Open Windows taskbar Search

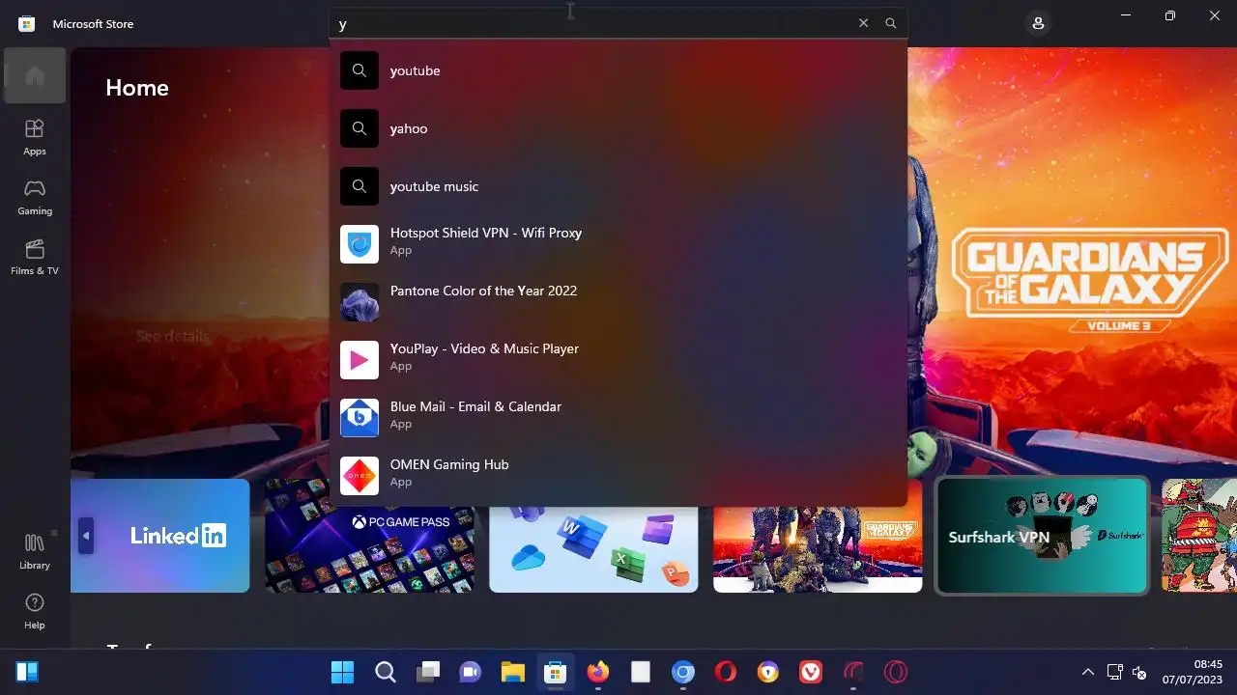(x=386, y=672)
